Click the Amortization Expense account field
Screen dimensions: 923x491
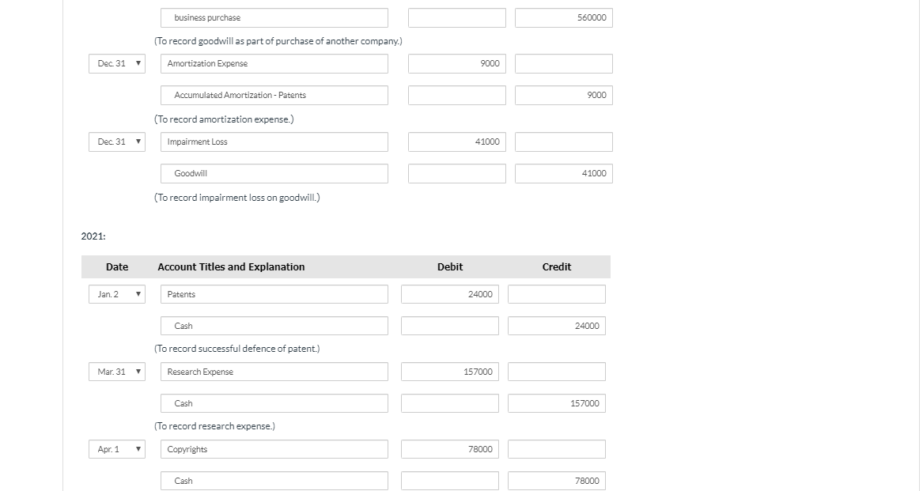click(274, 63)
